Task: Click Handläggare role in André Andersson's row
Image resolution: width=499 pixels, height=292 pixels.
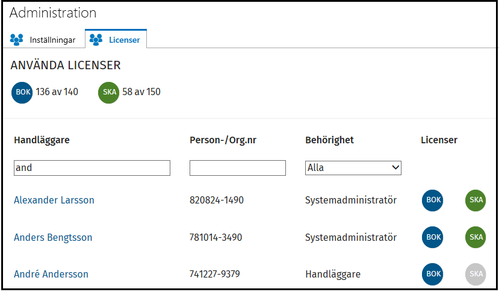Action: coord(333,274)
